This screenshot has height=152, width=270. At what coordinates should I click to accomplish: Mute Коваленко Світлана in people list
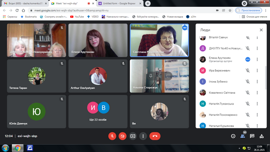click(248, 93)
